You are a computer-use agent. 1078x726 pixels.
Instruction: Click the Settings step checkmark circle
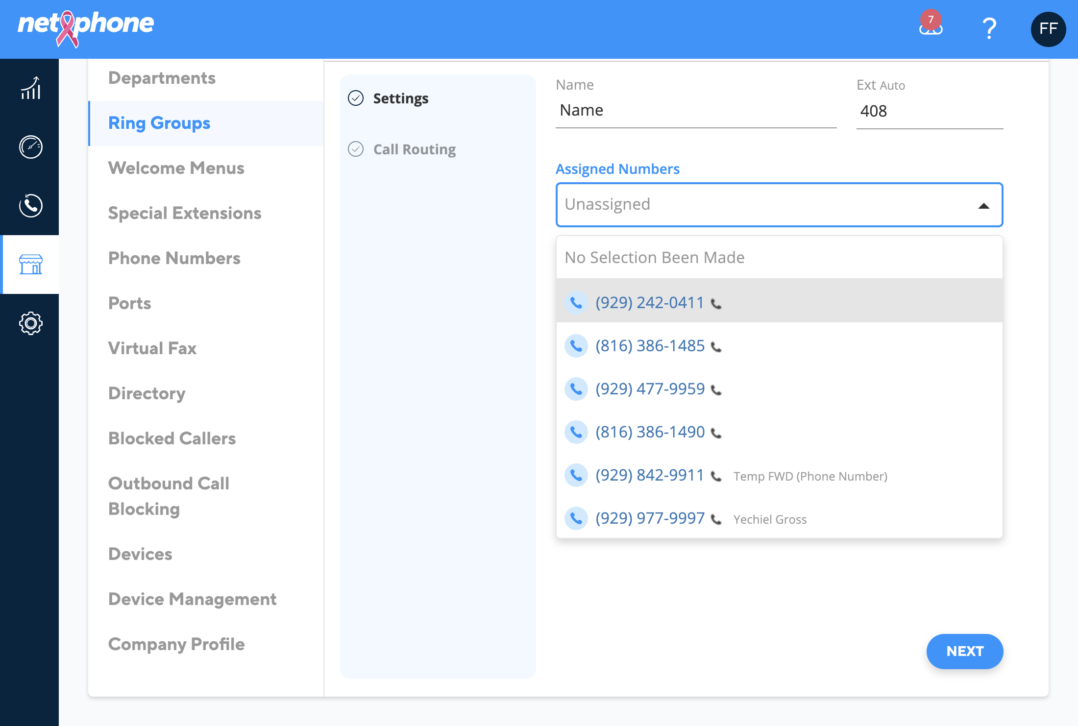point(356,98)
